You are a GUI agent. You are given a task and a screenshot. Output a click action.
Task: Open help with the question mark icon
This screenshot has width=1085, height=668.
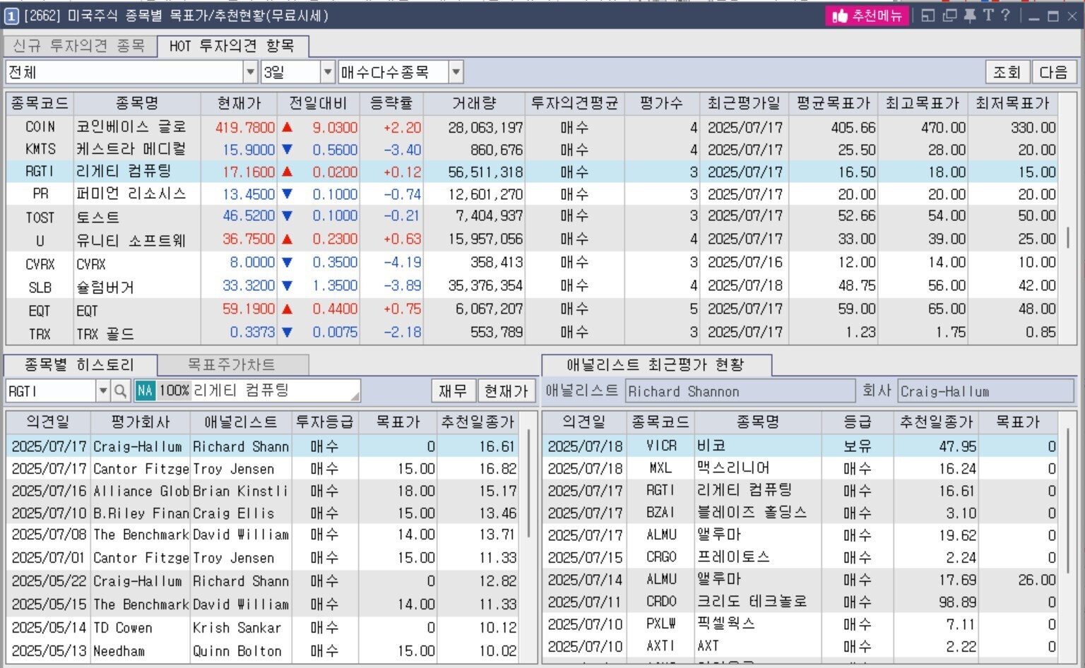(1005, 16)
